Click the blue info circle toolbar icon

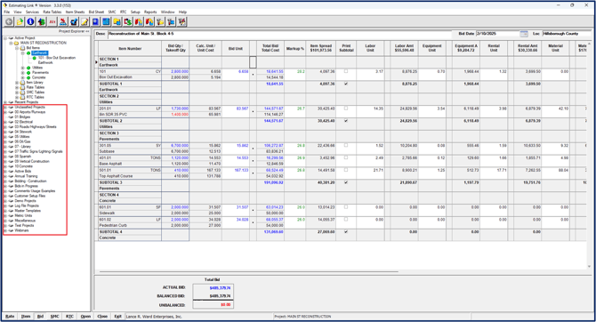pyautogui.click(x=30, y=21)
